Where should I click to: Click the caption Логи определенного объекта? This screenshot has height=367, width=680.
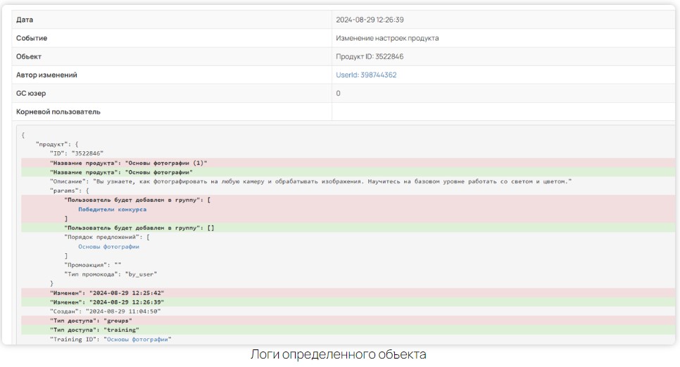339,355
